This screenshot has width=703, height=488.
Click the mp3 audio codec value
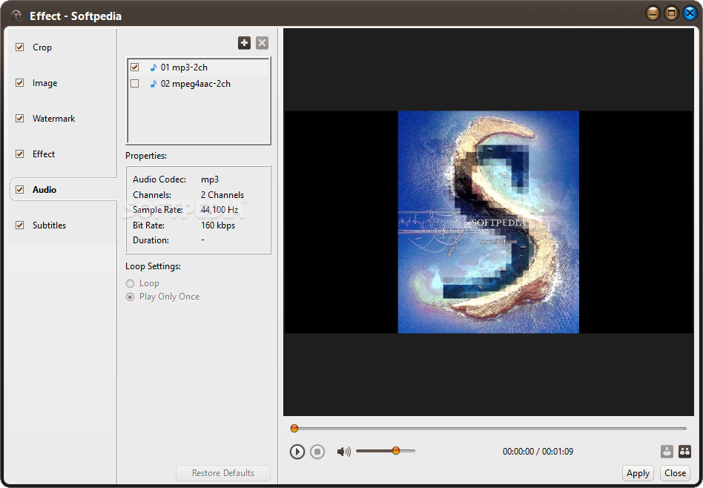tap(210, 179)
